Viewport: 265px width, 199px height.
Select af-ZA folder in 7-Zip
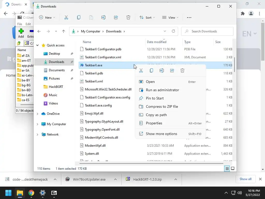tap(26, 55)
